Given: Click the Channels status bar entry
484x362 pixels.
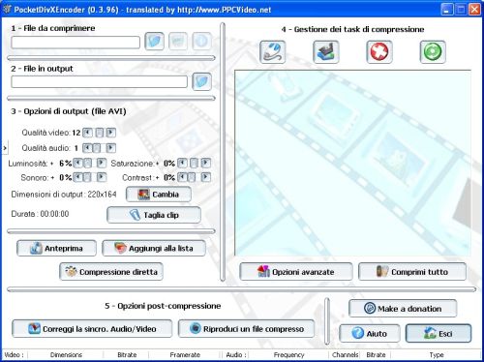Looking at the screenshot, I should click(345, 355).
